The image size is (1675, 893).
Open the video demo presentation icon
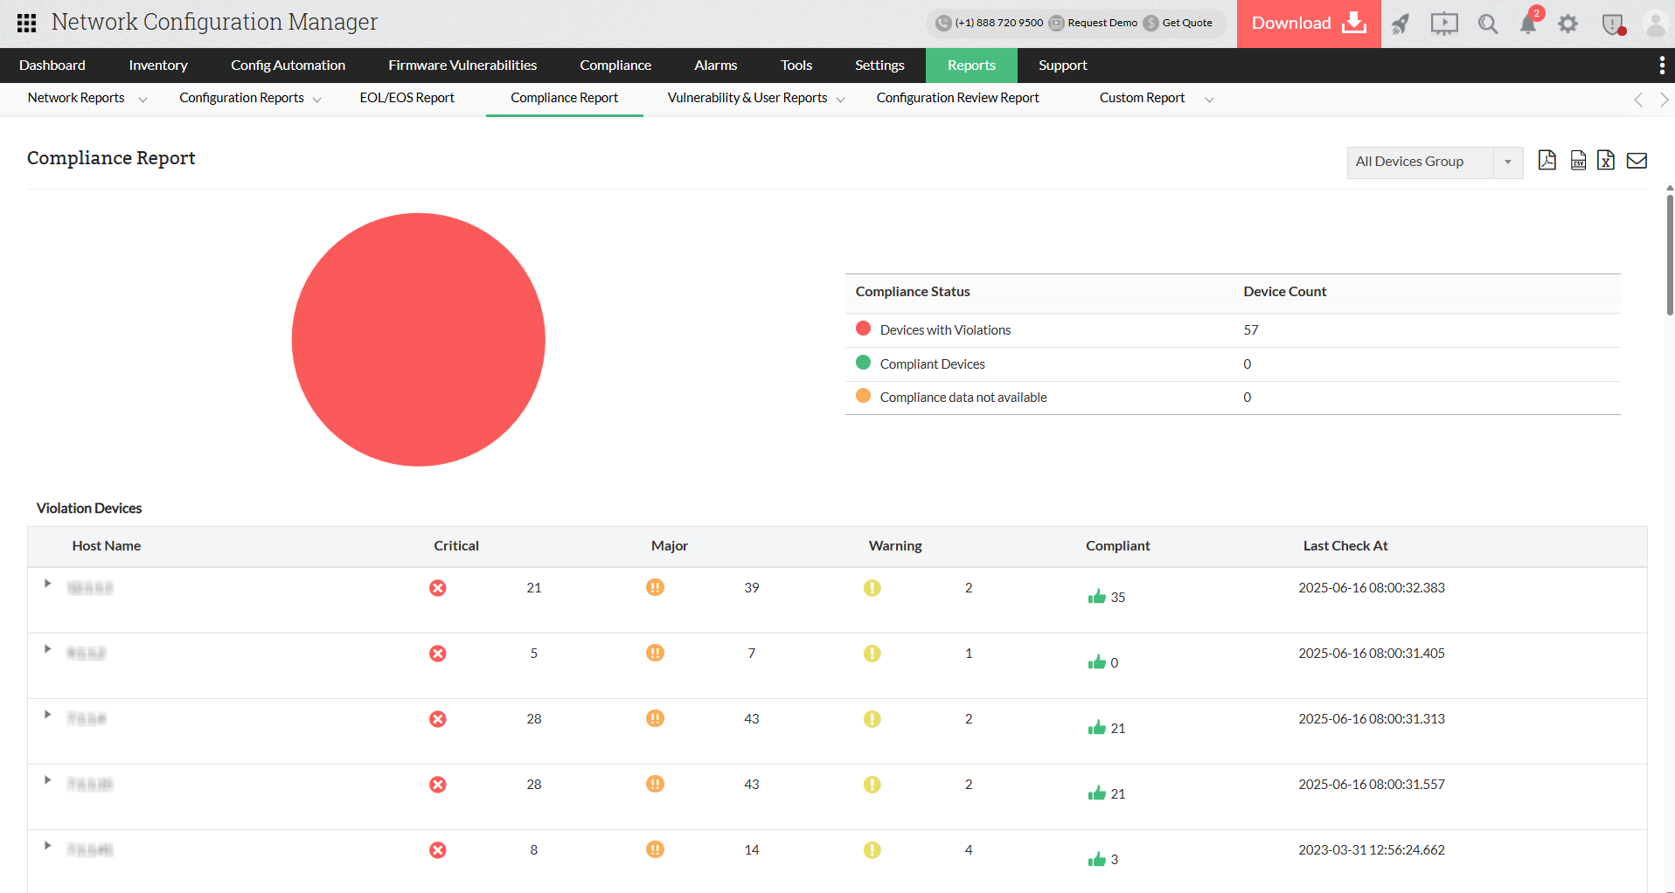pos(1443,24)
